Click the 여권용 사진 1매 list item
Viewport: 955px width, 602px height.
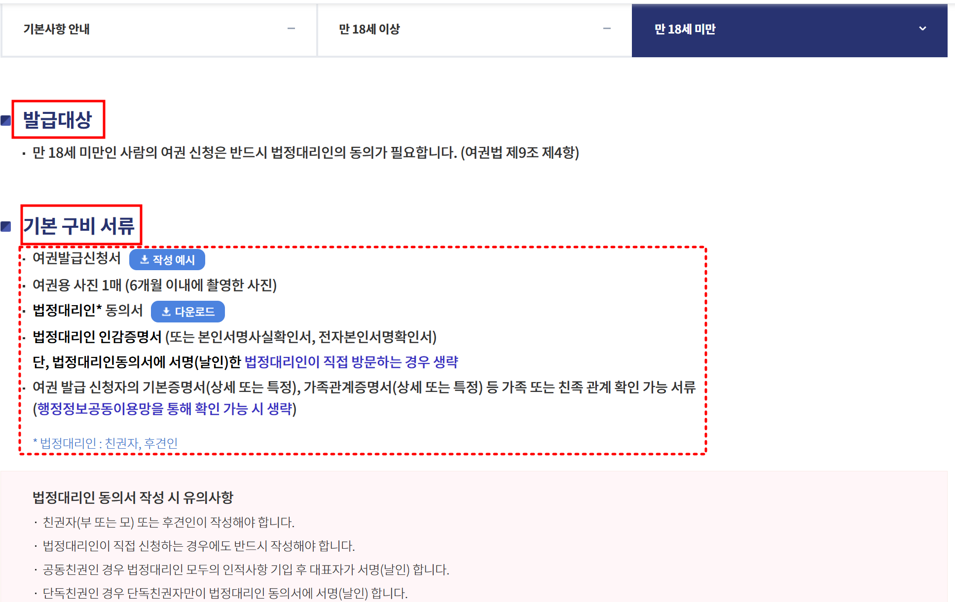tap(154, 285)
